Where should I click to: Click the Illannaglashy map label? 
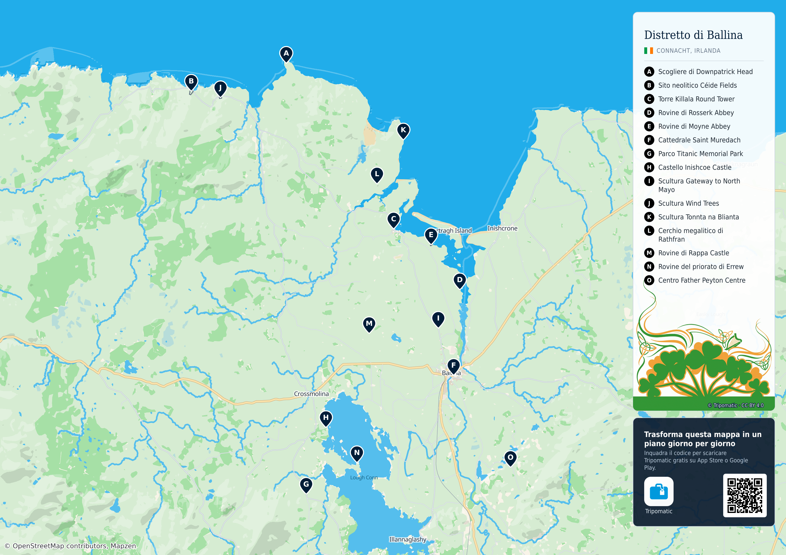click(407, 540)
